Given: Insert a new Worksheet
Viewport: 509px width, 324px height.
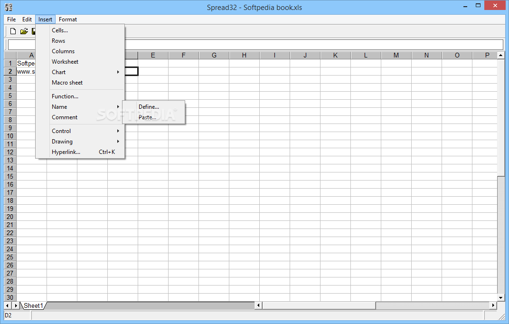Looking at the screenshot, I should click(x=80, y=62).
